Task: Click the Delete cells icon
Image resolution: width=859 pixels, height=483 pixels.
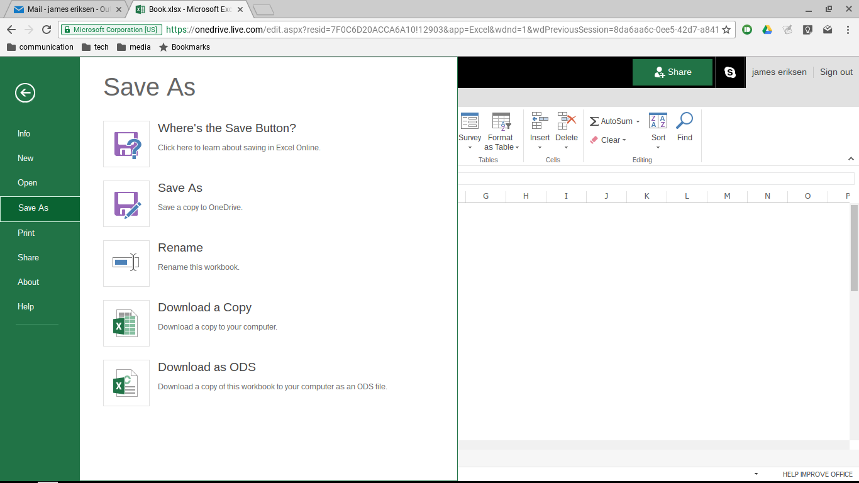Action: (x=567, y=121)
